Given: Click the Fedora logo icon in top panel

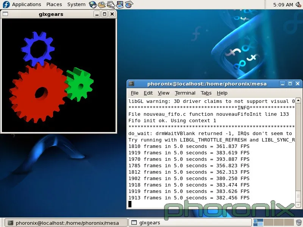Looking at the screenshot, I should click(x=6, y=5).
